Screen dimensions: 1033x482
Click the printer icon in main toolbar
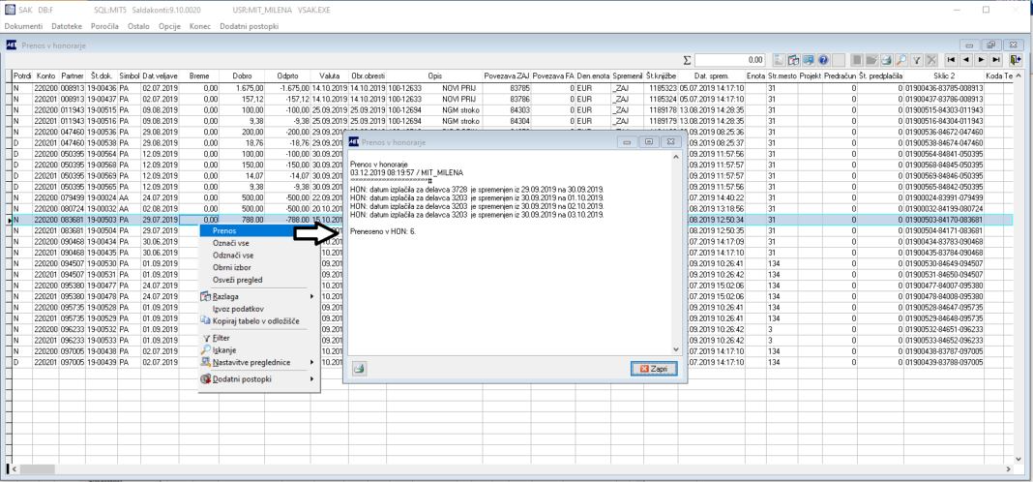click(886, 60)
